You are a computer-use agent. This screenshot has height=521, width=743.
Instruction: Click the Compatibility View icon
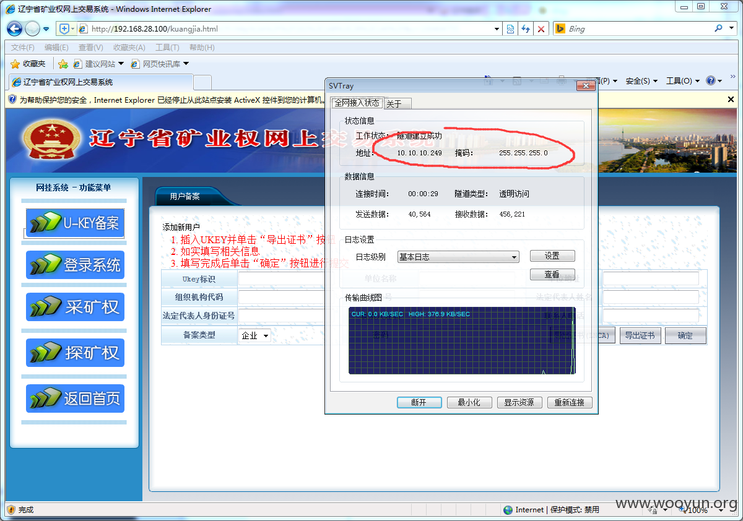click(511, 28)
